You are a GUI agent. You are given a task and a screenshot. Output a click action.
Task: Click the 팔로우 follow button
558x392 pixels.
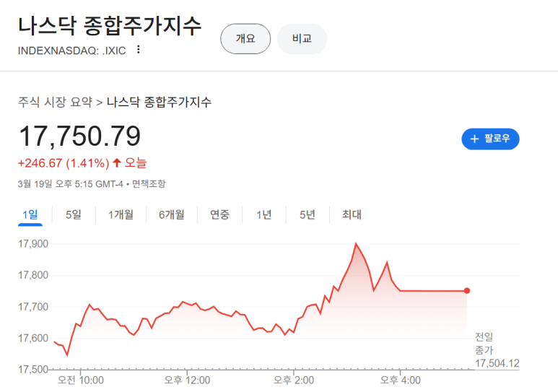(490, 139)
